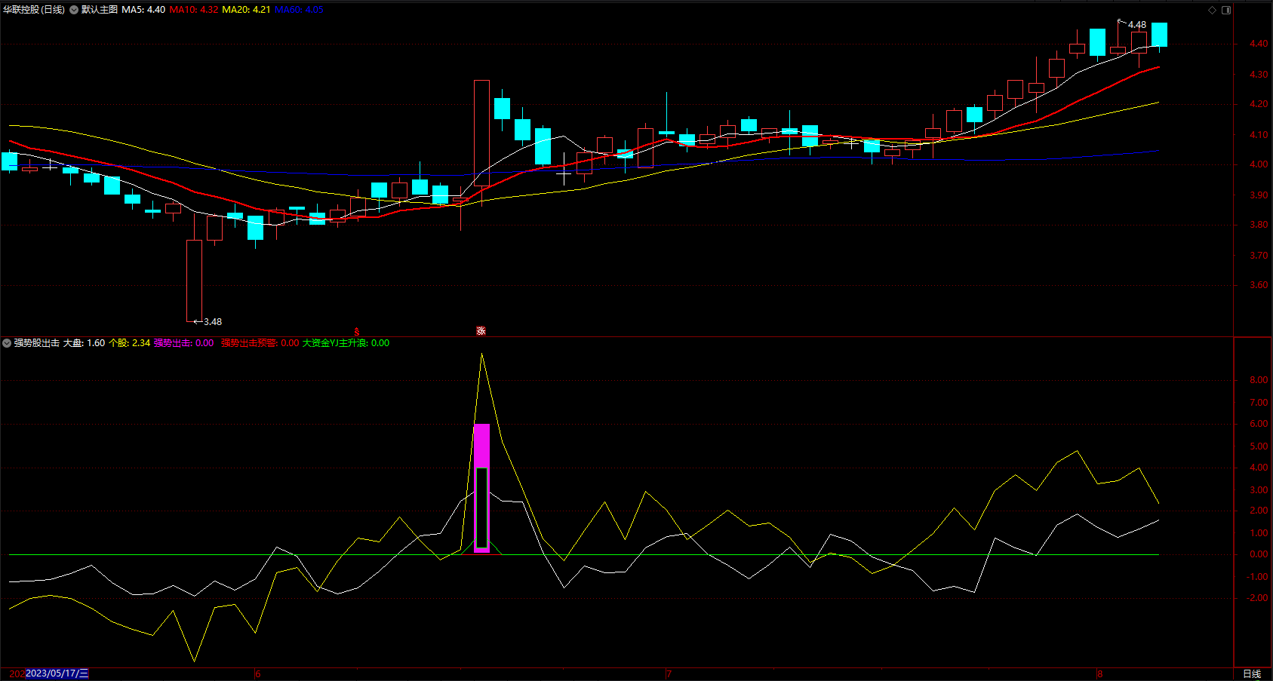
Task: Click the 默认主图 main chart label
Action: point(100,10)
